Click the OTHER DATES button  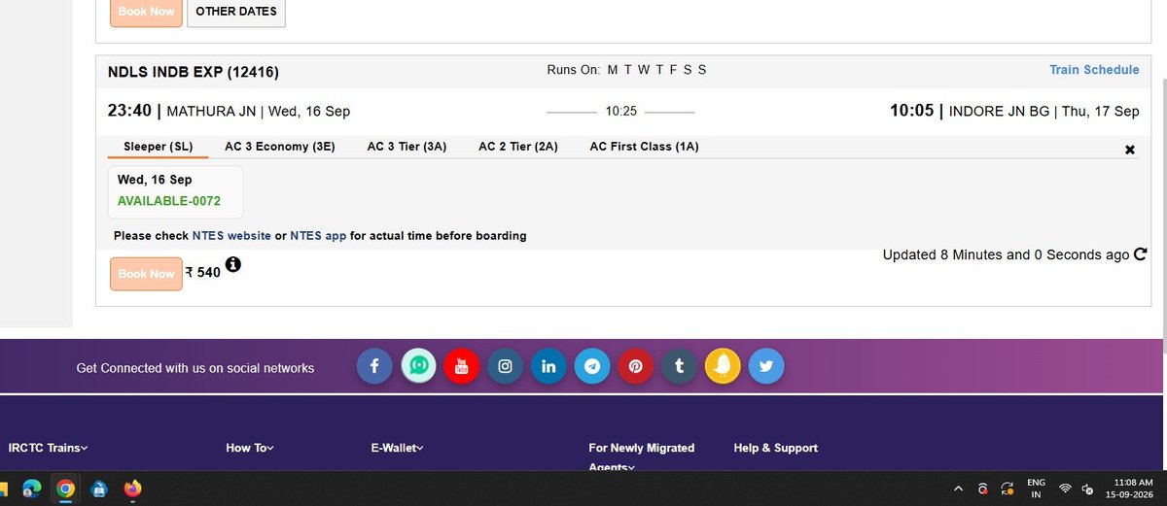(x=236, y=12)
